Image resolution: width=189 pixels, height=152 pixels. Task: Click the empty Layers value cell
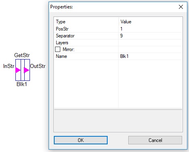point(150,43)
